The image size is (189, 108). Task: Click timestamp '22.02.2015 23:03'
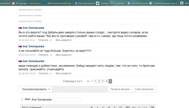click(x=27, y=55)
